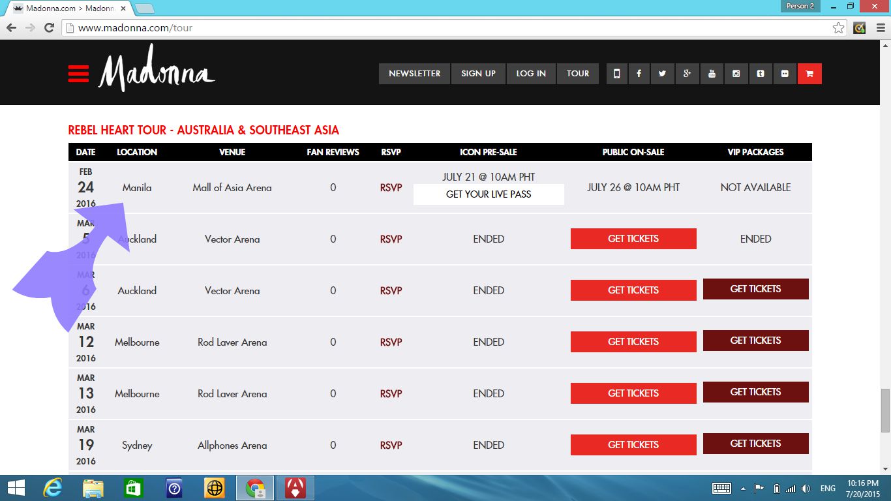
Task: Open the YouTube channel icon
Action: click(712, 74)
